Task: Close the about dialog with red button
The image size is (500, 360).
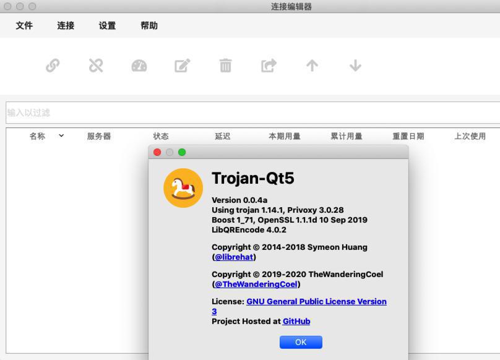Action: coord(157,152)
